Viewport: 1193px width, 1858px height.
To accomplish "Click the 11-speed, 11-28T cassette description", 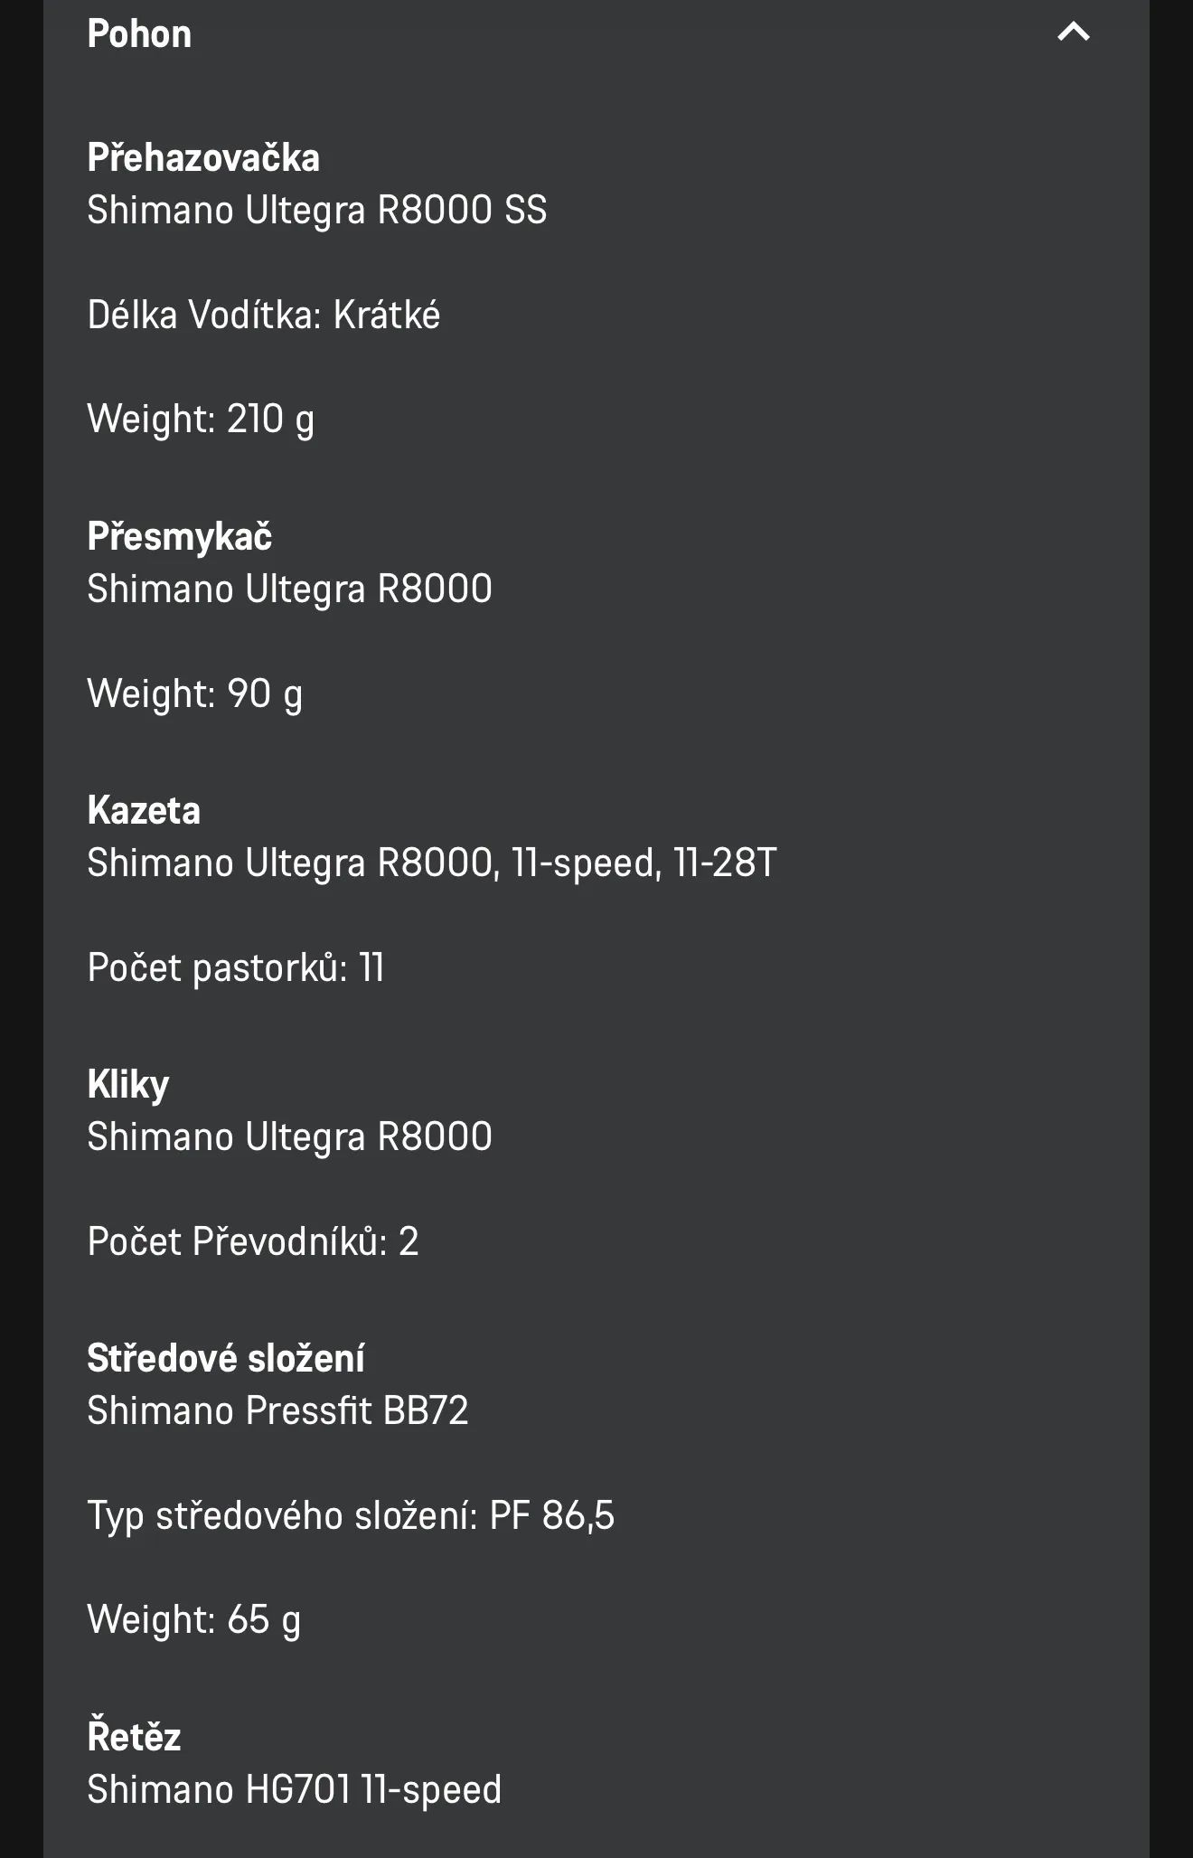I will 432,863.
